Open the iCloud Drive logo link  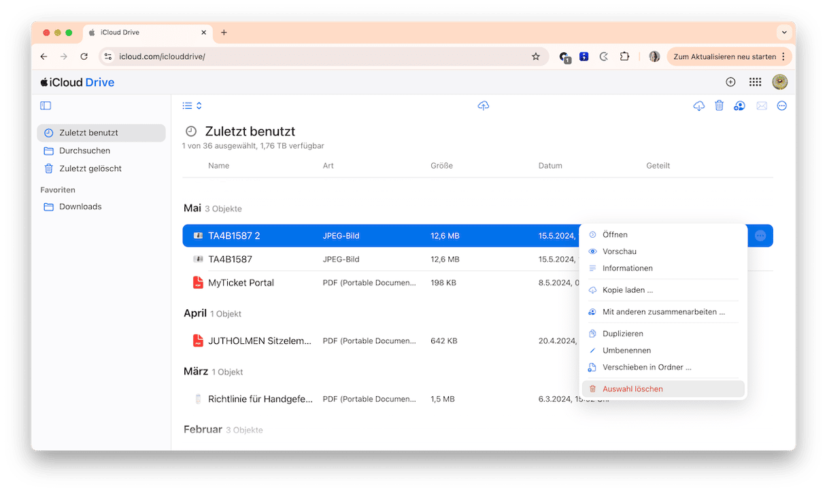coord(77,82)
